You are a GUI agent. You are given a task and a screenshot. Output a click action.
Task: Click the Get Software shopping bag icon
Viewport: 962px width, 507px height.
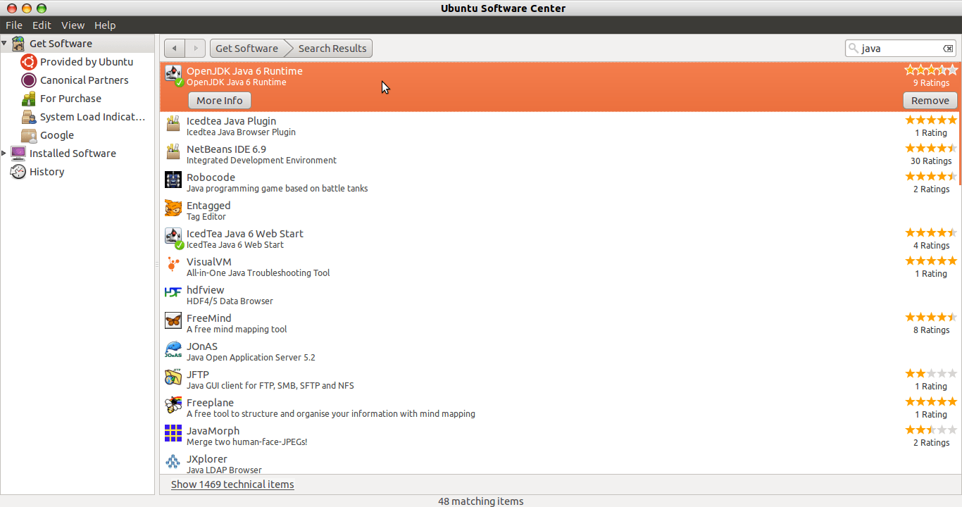pos(18,44)
